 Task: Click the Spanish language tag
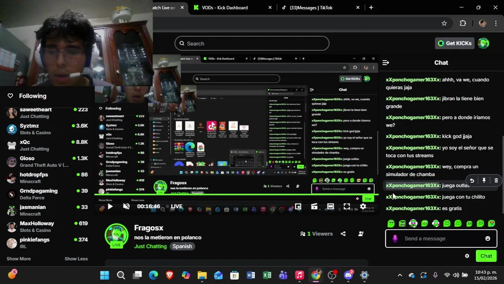(x=182, y=246)
